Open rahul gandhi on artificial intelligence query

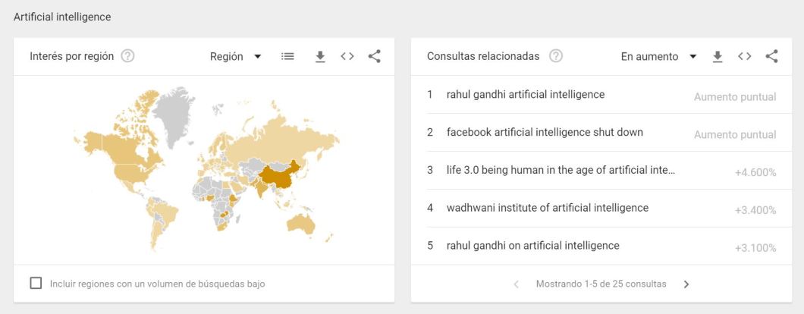pyautogui.click(x=533, y=246)
